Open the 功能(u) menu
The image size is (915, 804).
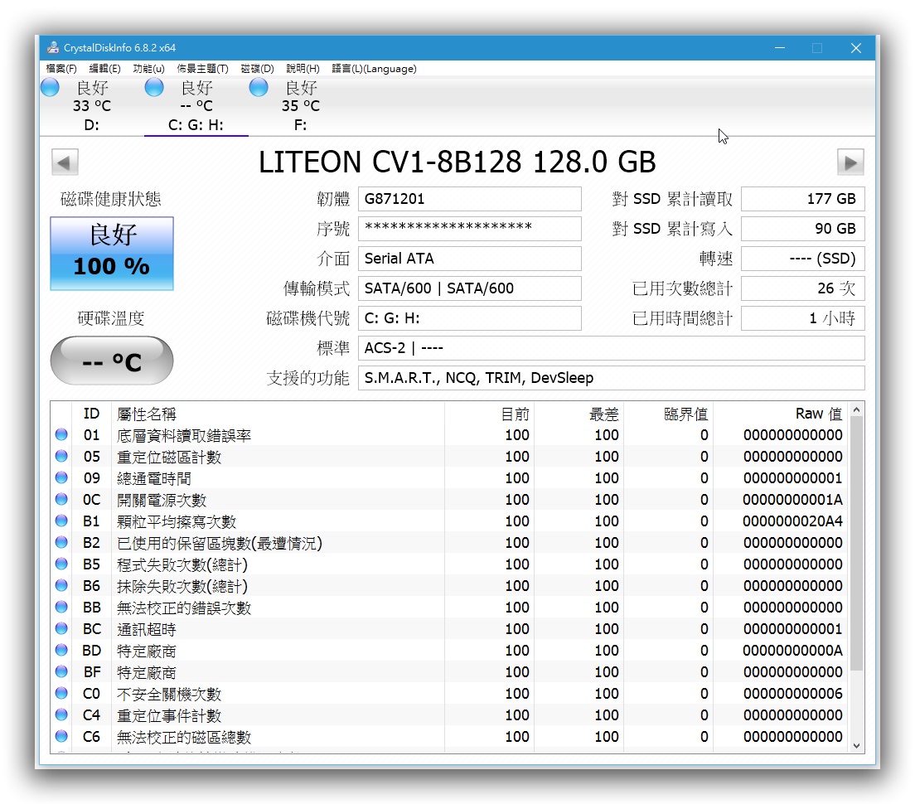point(148,69)
